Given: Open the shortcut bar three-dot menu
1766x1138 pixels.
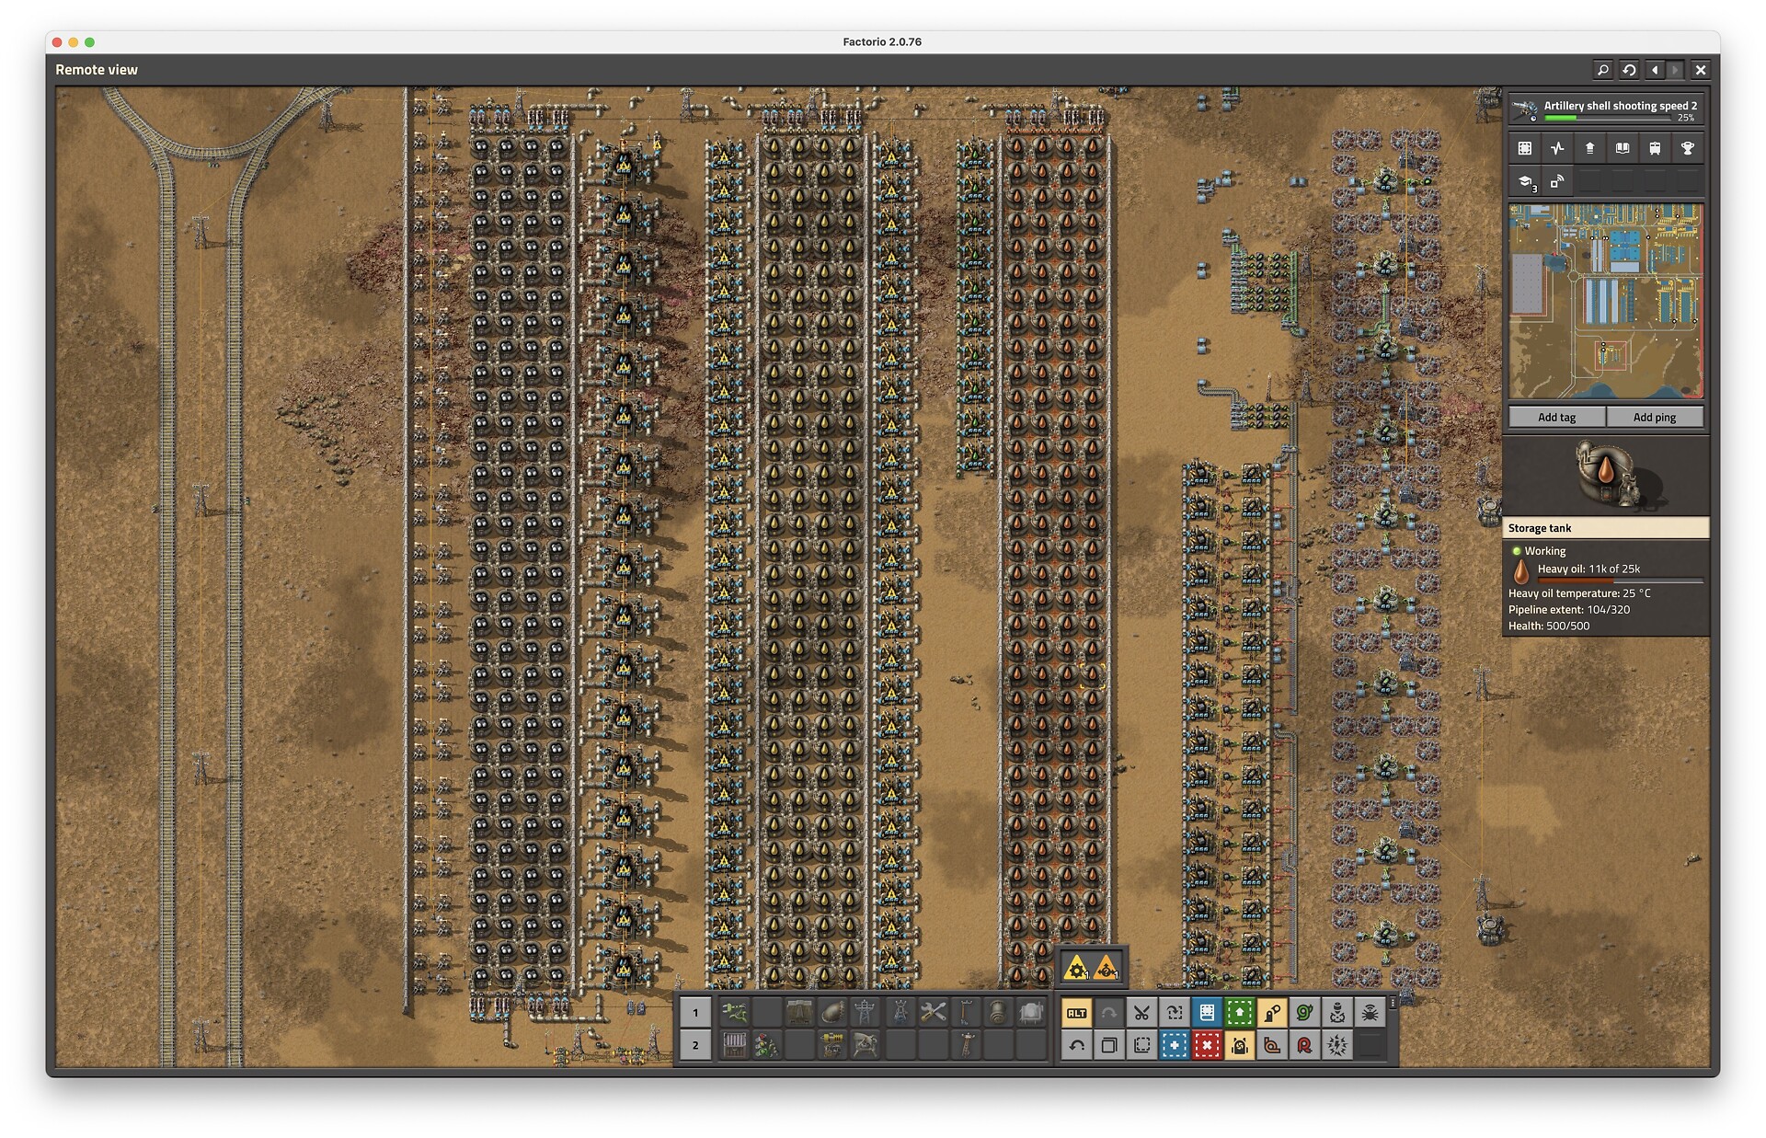Looking at the screenshot, I should pos(1393,1003).
